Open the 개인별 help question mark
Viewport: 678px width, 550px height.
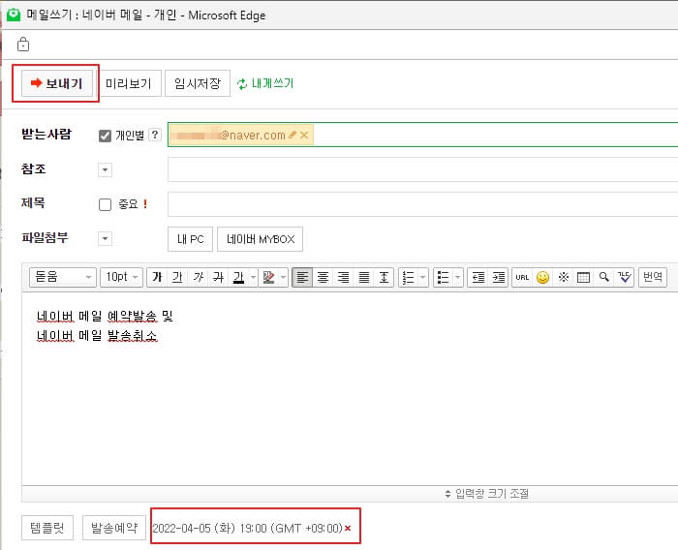(x=154, y=135)
